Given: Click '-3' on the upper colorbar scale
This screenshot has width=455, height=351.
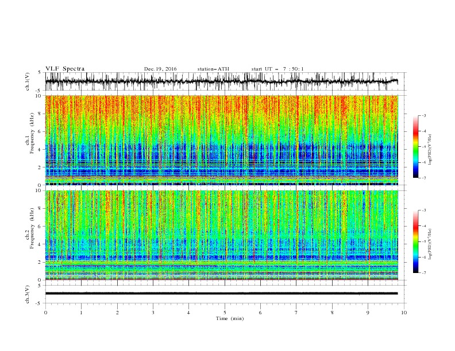Looking at the screenshot, I should coord(423,115).
